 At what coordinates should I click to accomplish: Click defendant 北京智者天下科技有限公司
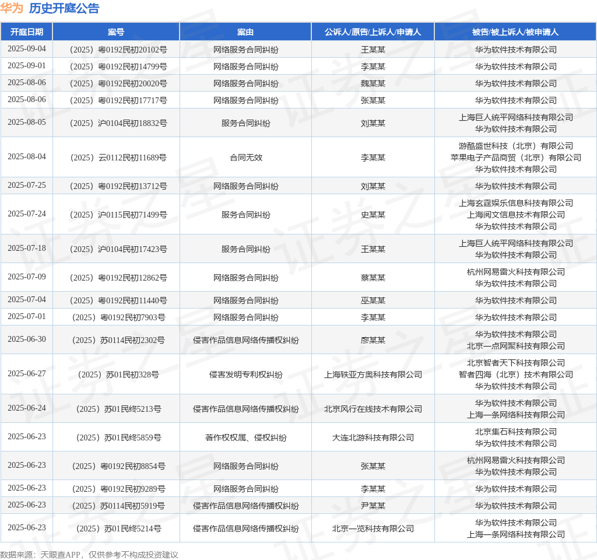[x=516, y=363]
